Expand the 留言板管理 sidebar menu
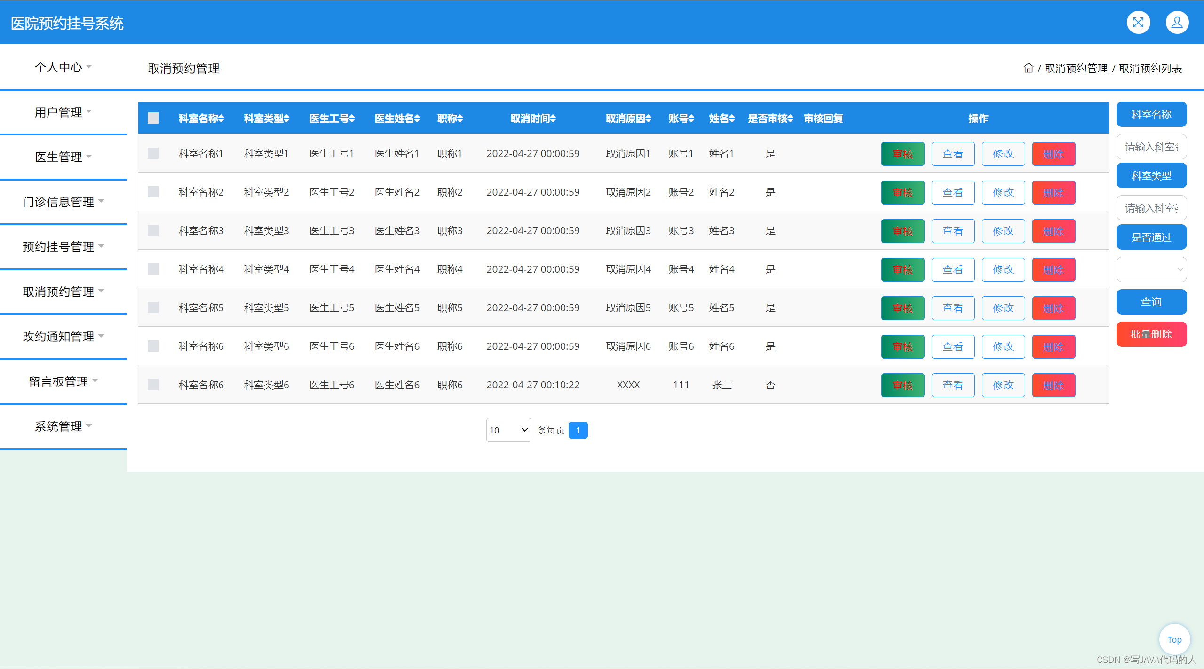This screenshot has width=1204, height=669. point(63,381)
